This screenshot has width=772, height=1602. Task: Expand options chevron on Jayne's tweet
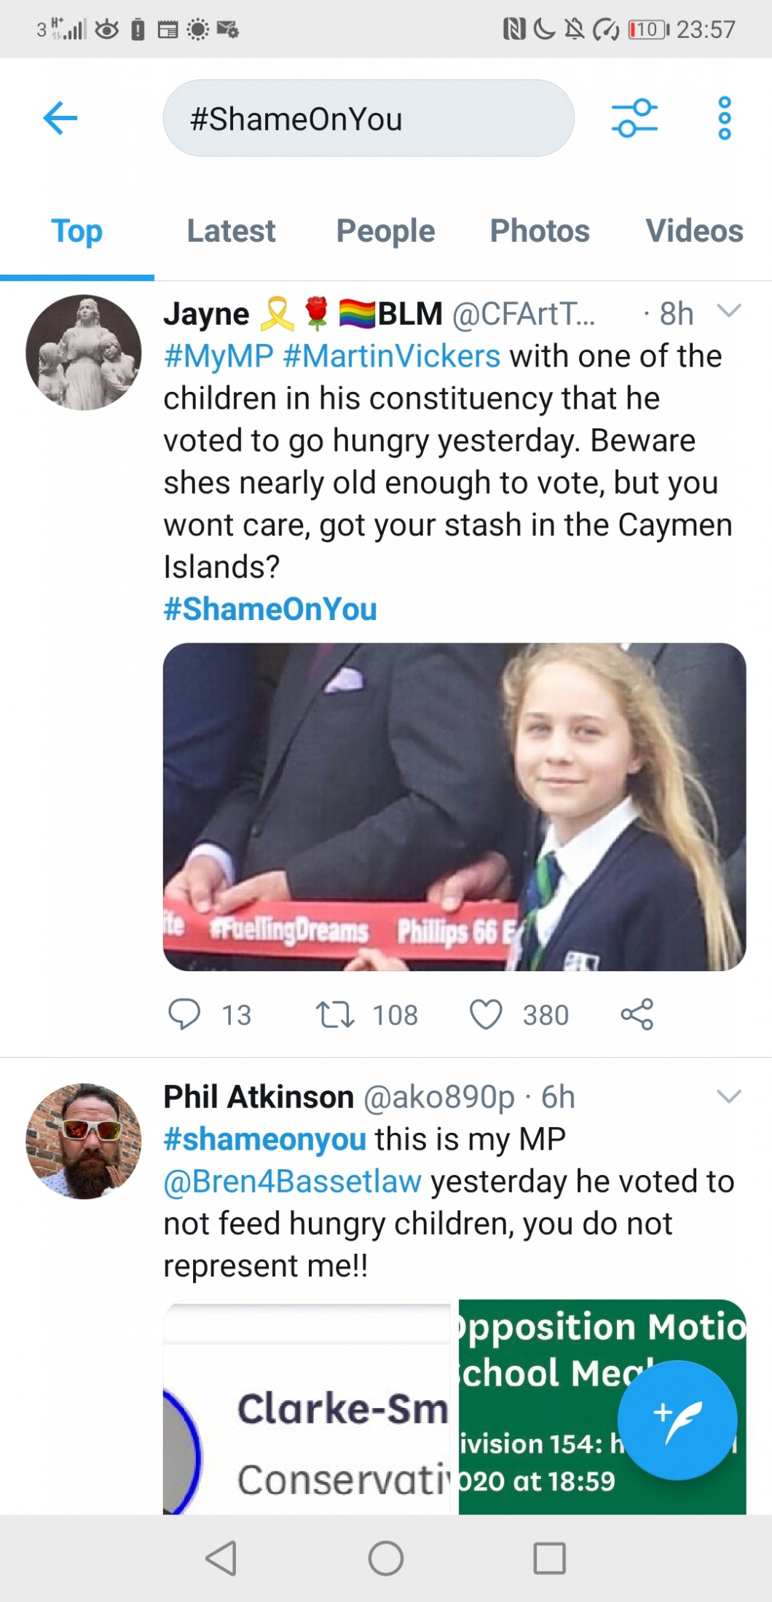click(728, 312)
